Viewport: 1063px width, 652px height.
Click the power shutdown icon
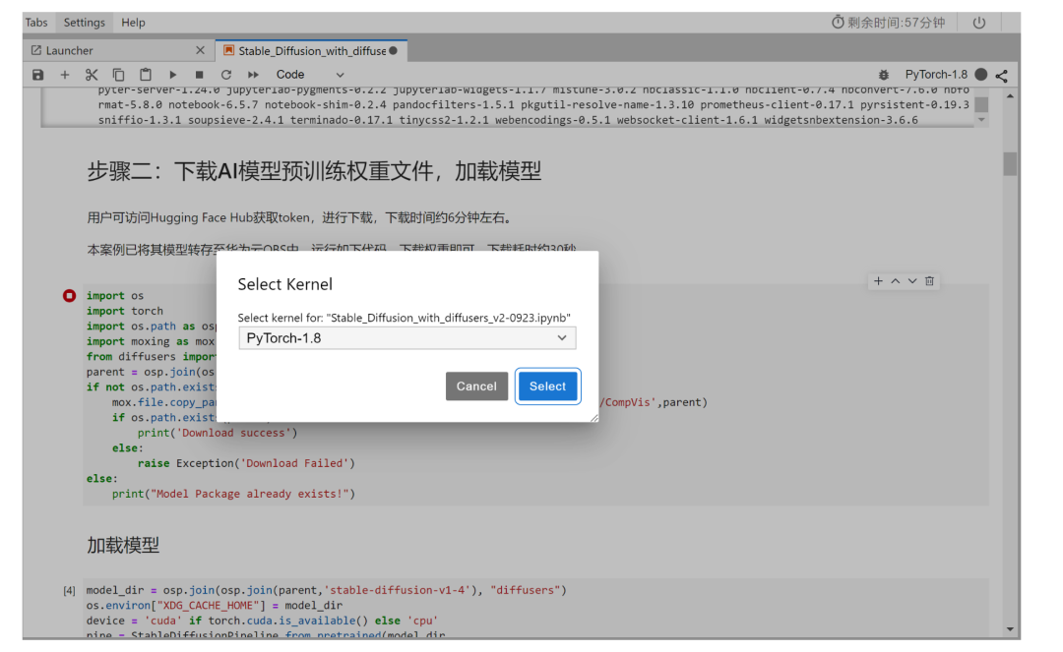[x=979, y=23]
